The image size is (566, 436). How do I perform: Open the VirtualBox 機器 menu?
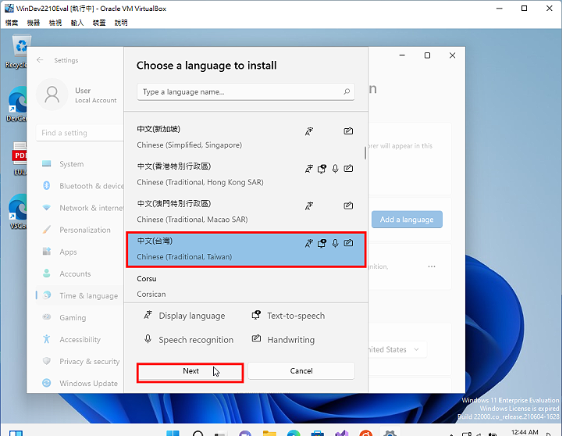point(34,23)
